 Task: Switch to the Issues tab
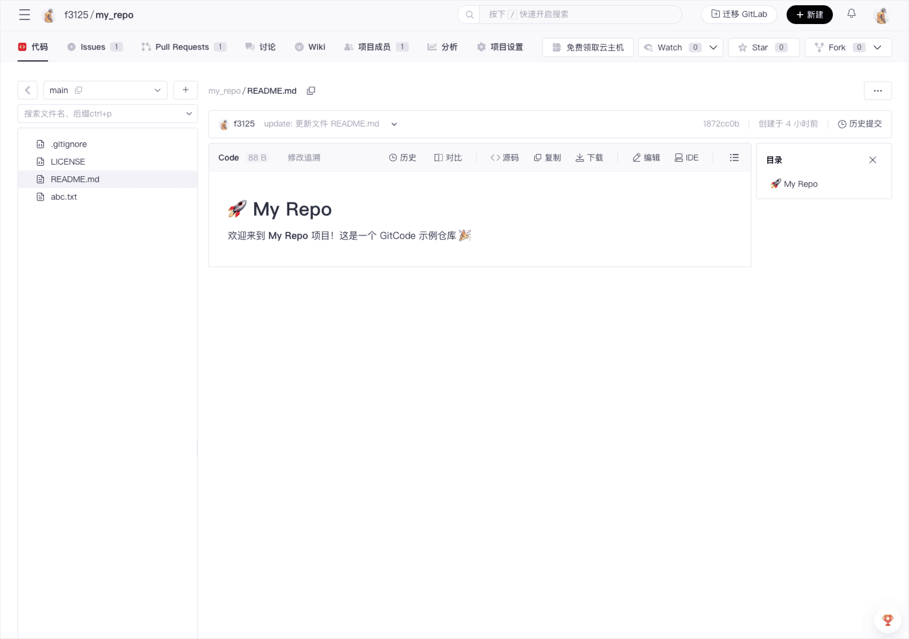tap(94, 47)
